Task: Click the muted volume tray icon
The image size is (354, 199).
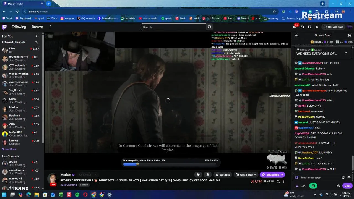Action: [x=331, y=195]
